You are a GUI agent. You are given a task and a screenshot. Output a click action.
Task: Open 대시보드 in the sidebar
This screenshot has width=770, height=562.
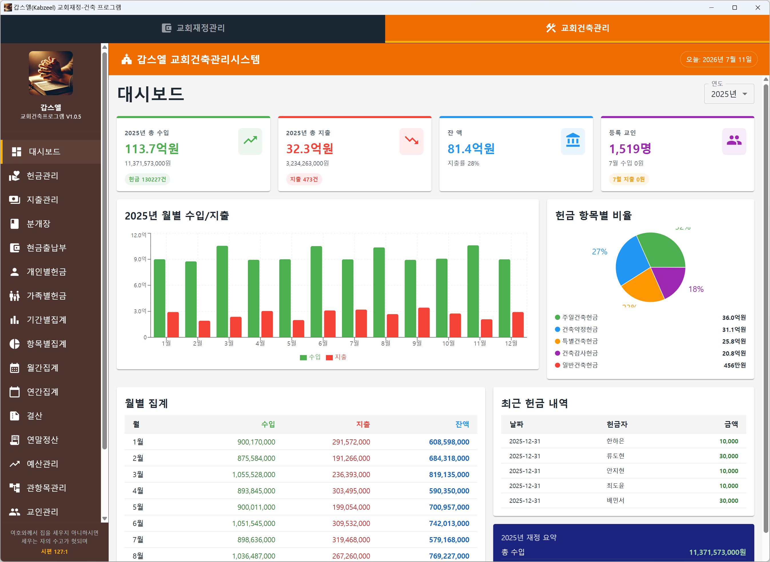51,152
